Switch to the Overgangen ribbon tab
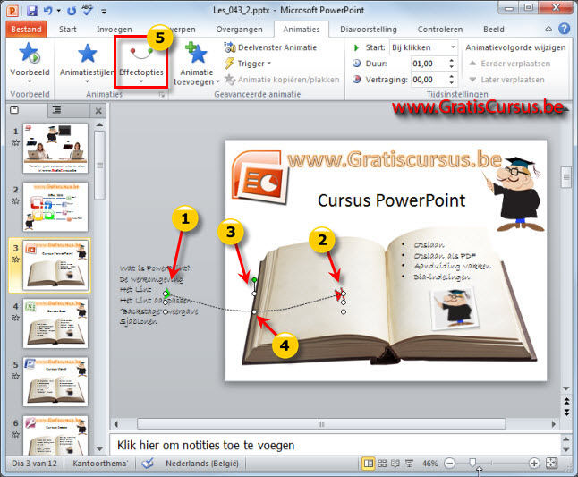 pos(239,30)
